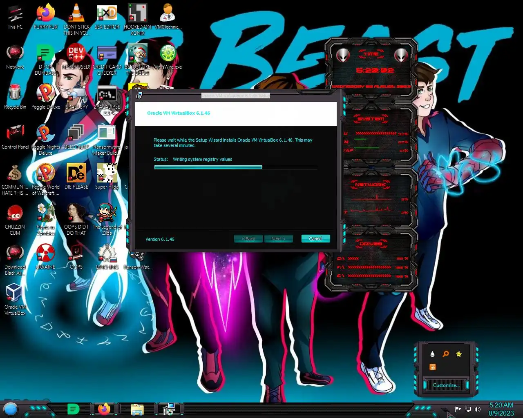This screenshot has height=418, width=523.
Task: Open the DIE PLEASE shortcut
Action: point(76,177)
